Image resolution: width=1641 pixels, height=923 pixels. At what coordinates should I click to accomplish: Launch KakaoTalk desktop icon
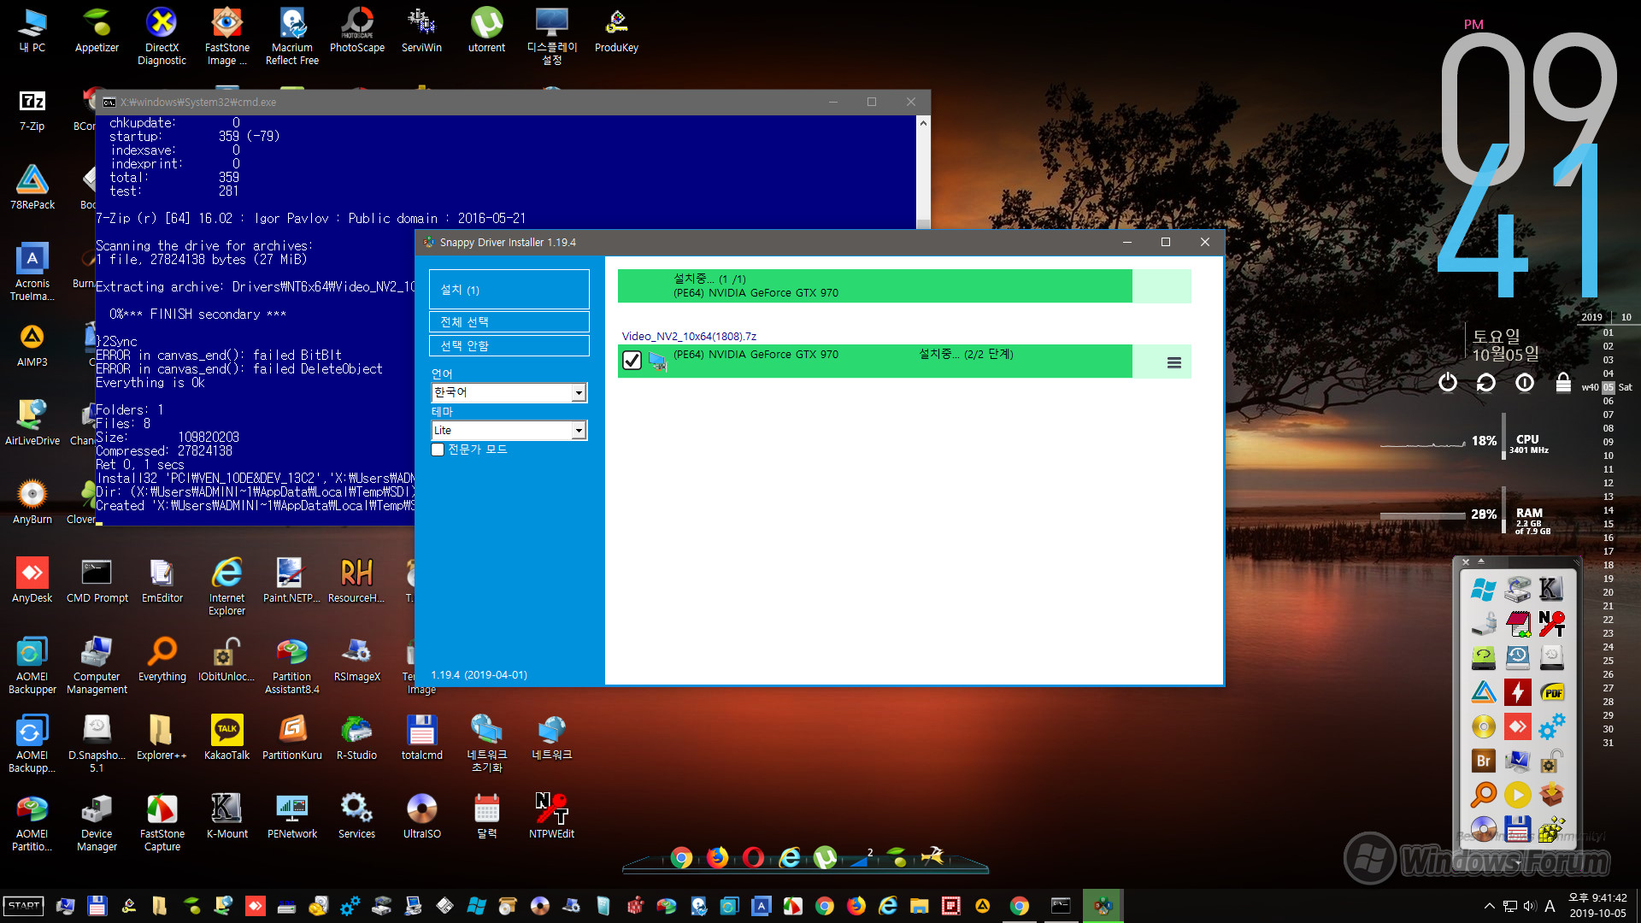(x=226, y=738)
